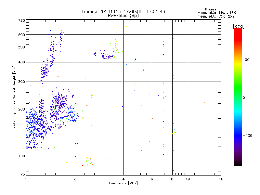
Task: Click the 'mean, sd,X: 76.0, 25.9' statistics line
Action: 216,16
